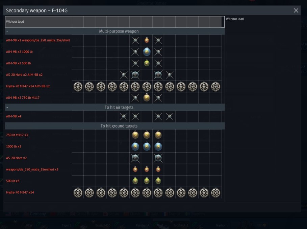Choose Hydra-70 M247 x14 AIM-9B x2 loadout

pyautogui.click(x=115, y=86)
